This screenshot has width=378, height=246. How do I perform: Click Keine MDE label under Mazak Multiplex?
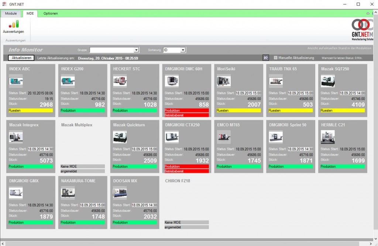tap(83, 166)
